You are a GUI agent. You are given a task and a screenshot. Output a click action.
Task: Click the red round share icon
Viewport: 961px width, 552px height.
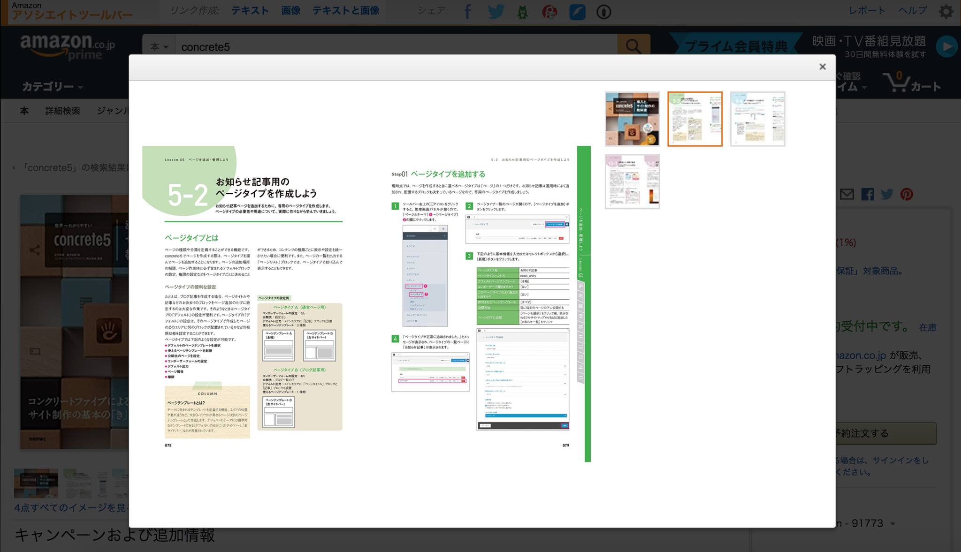pos(549,12)
